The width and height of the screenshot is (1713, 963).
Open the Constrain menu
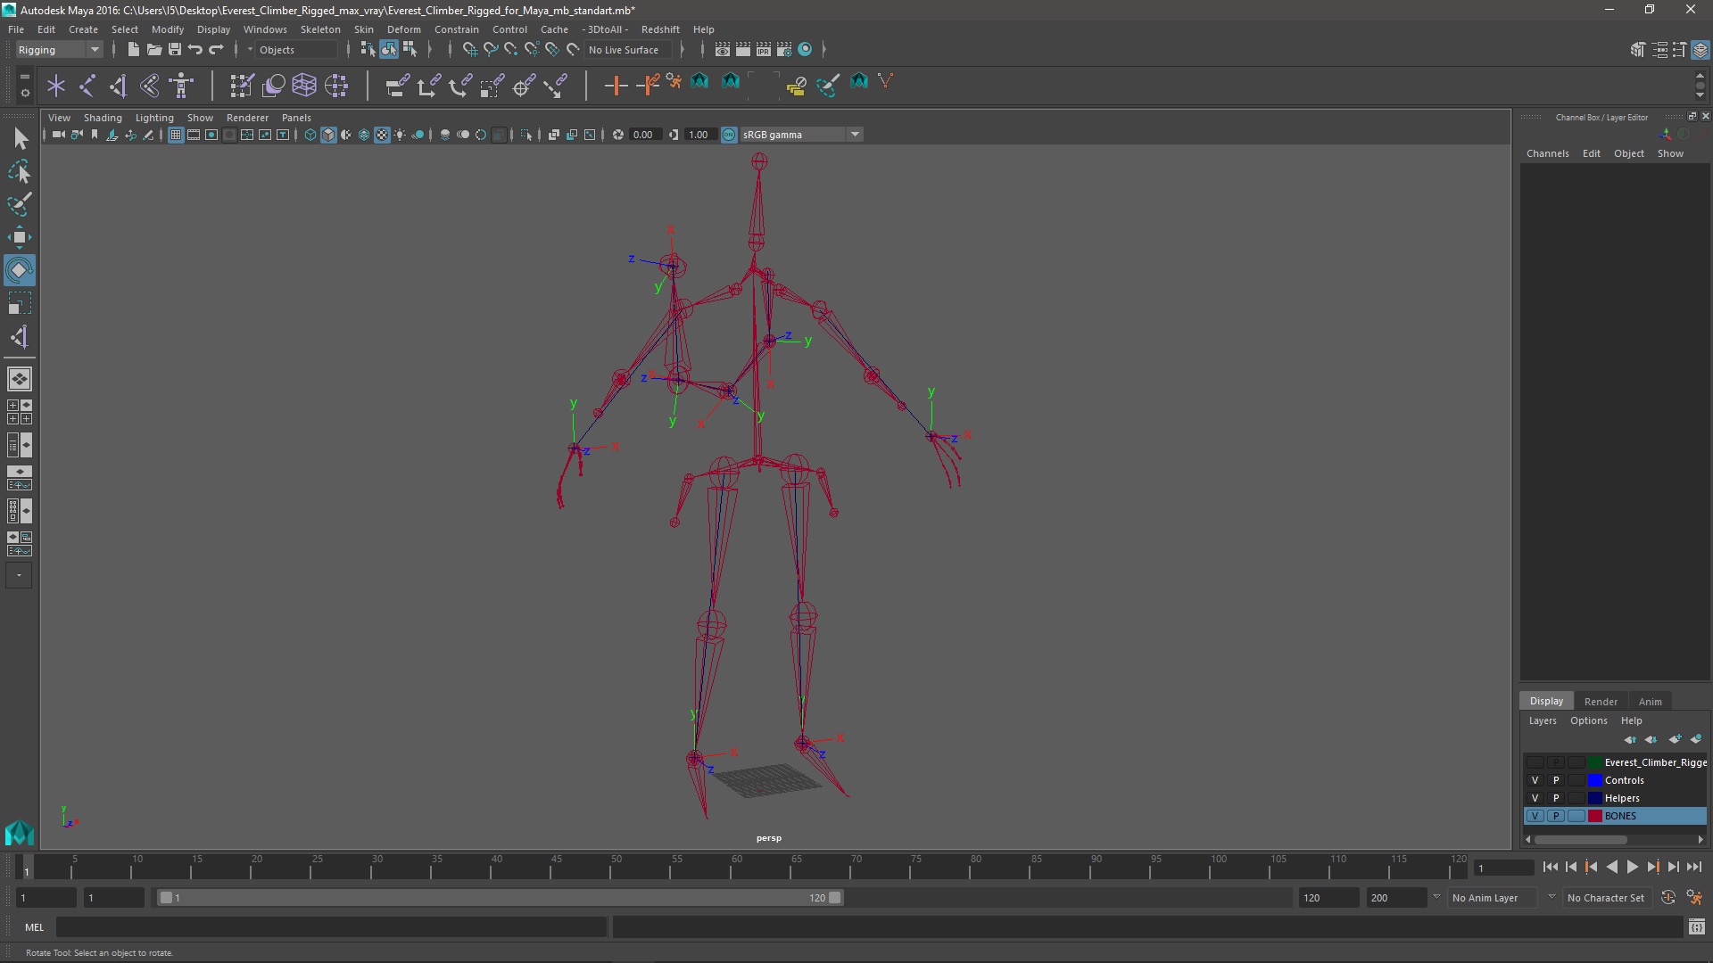point(457,29)
